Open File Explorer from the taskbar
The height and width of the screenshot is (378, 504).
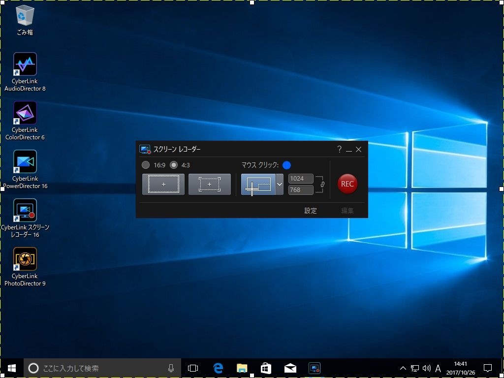[x=242, y=368]
